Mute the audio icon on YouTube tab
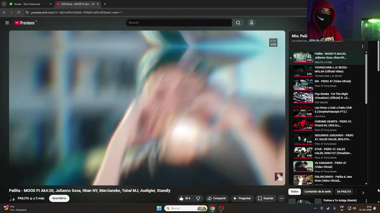Screen dimensions: 380x213 tap(93, 4)
